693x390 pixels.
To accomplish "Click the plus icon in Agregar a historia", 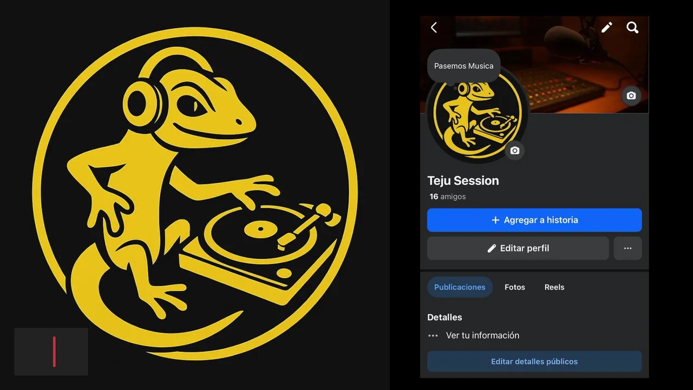I will pos(495,220).
